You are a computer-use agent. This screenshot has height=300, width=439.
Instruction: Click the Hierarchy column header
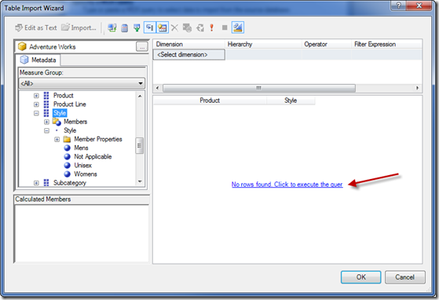[x=263, y=44]
